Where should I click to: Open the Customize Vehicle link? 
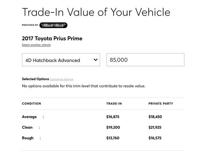tap(62, 79)
